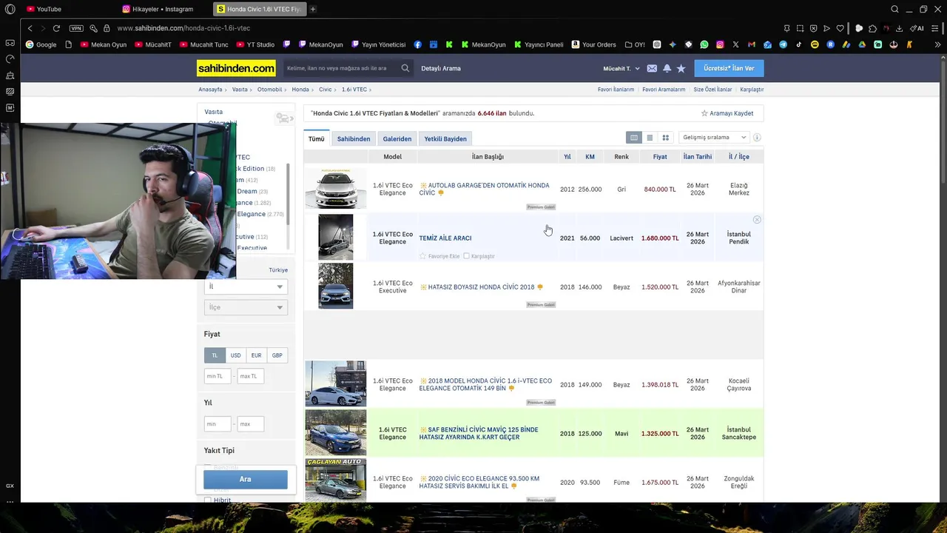Switch to compact list view icon
Image resolution: width=947 pixels, height=533 pixels.
pos(650,138)
